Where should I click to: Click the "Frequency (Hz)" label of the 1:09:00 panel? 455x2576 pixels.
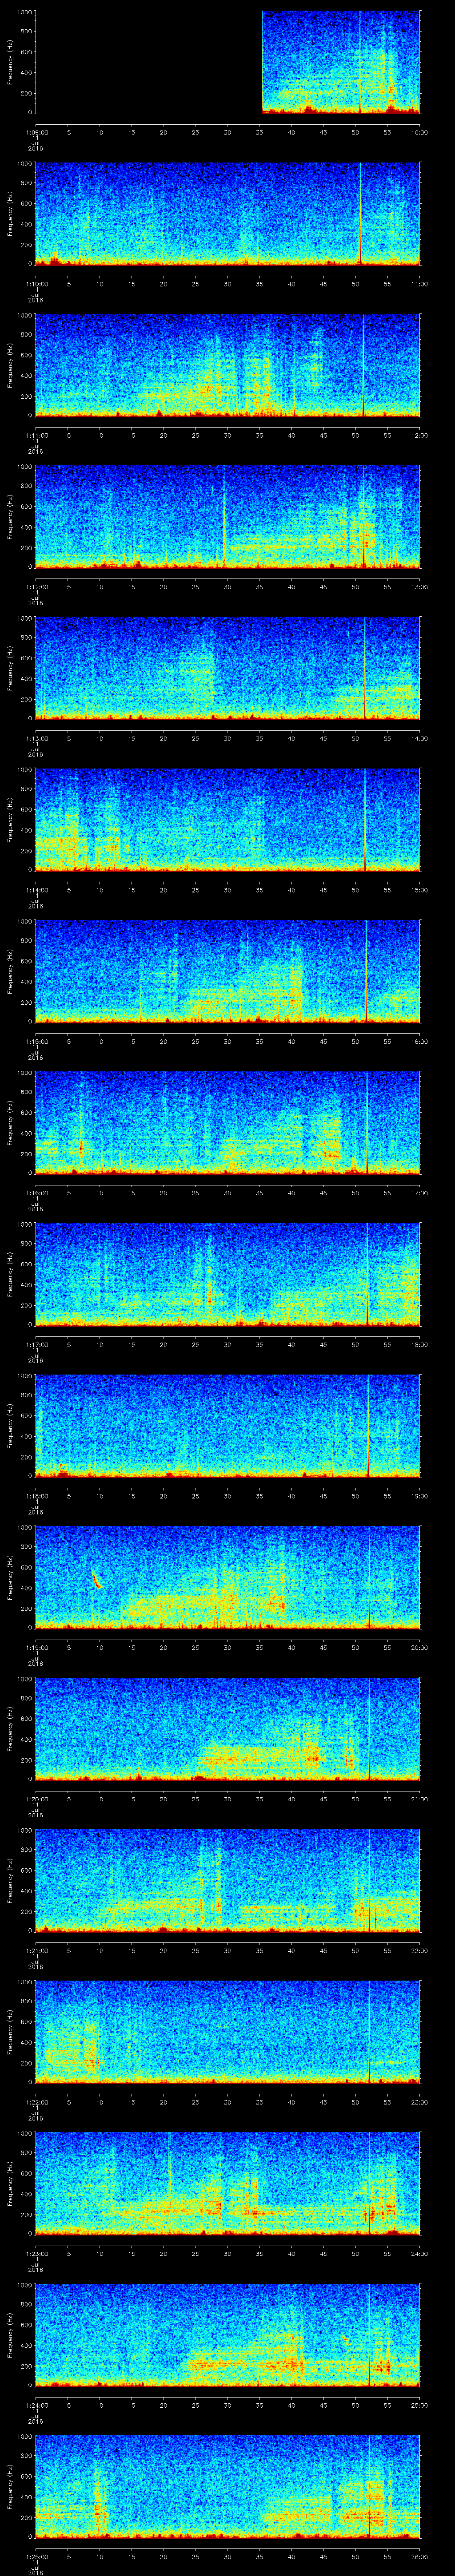10,62
